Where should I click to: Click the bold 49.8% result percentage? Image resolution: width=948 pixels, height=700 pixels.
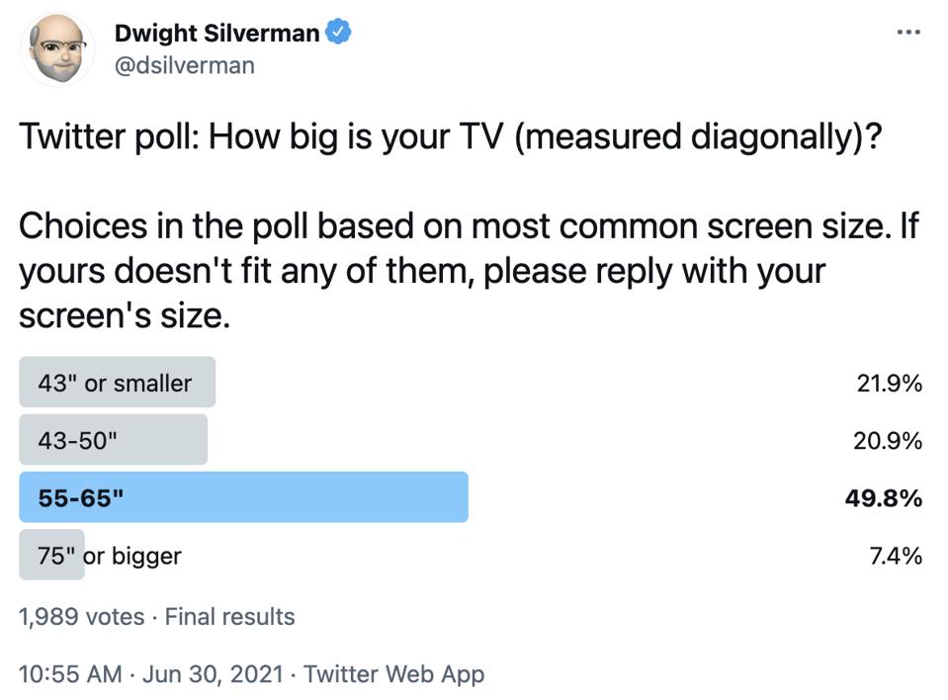point(883,497)
